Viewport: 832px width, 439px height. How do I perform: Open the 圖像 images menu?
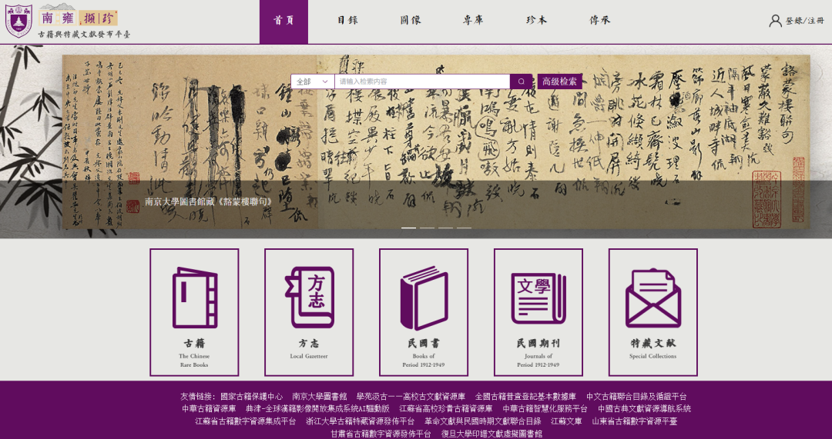click(411, 21)
